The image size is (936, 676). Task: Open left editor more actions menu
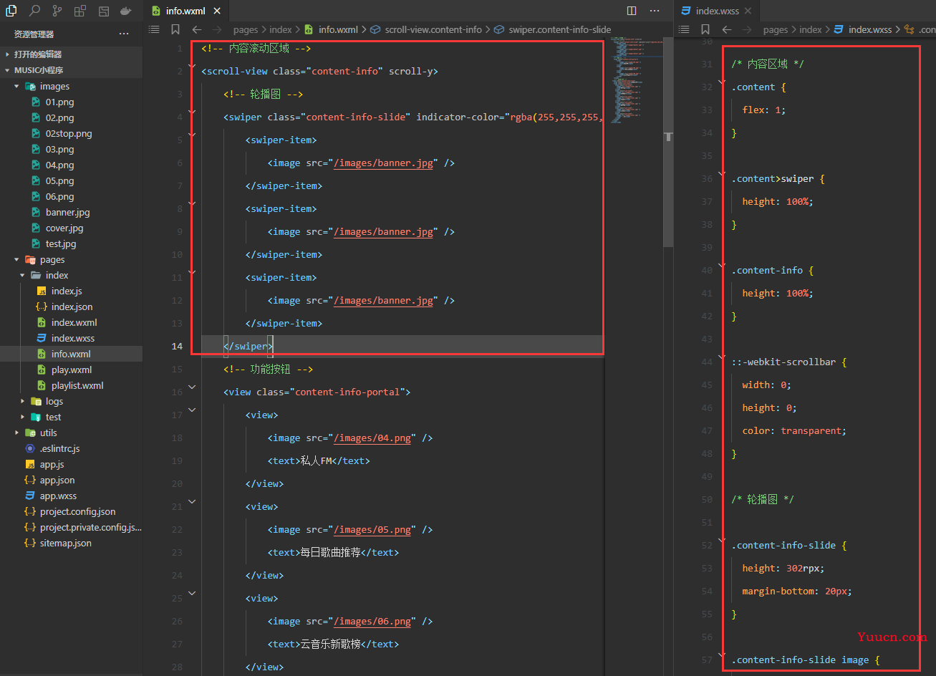tap(655, 11)
